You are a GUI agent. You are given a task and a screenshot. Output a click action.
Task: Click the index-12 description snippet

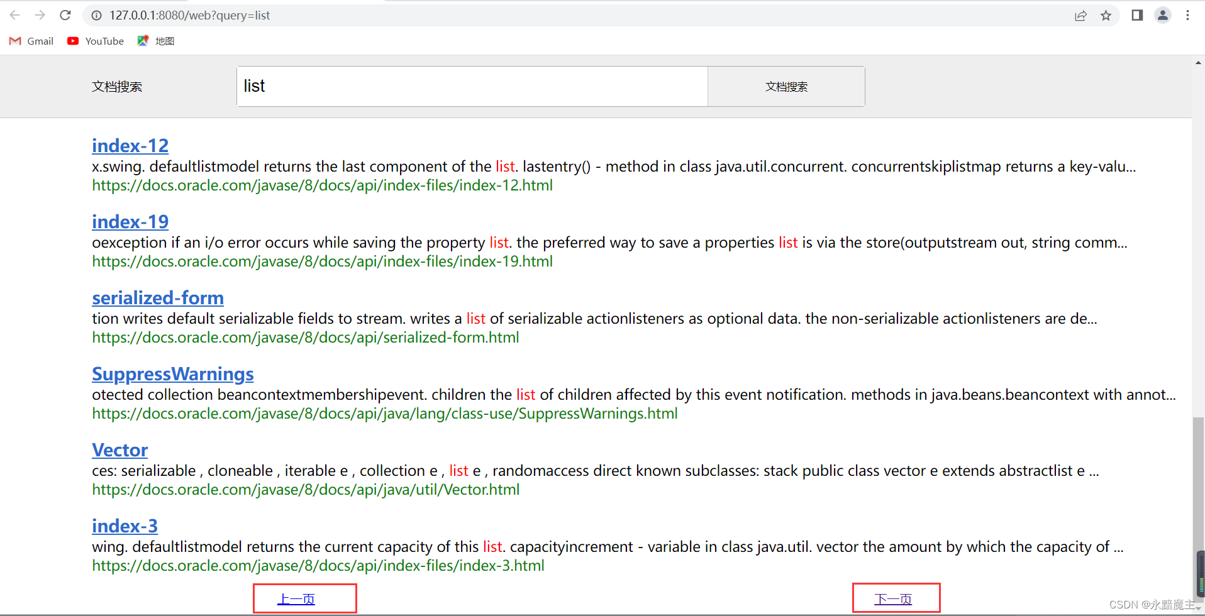click(614, 167)
